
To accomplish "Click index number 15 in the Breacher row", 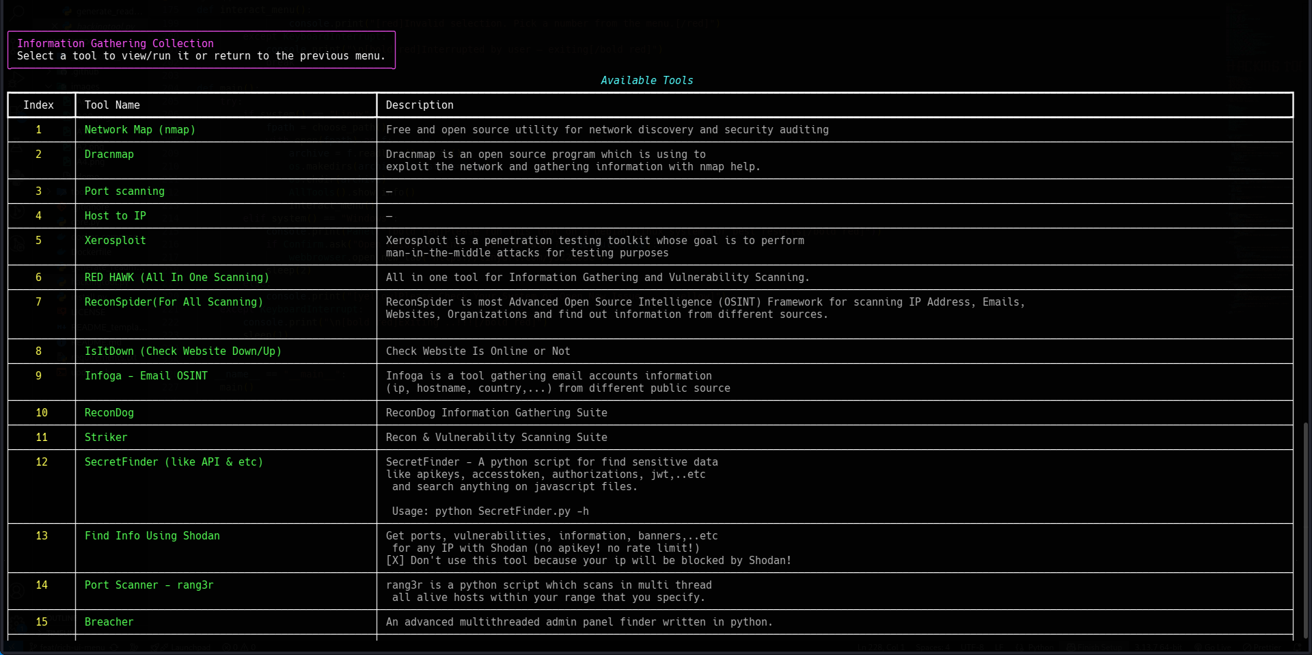I will (x=42, y=622).
